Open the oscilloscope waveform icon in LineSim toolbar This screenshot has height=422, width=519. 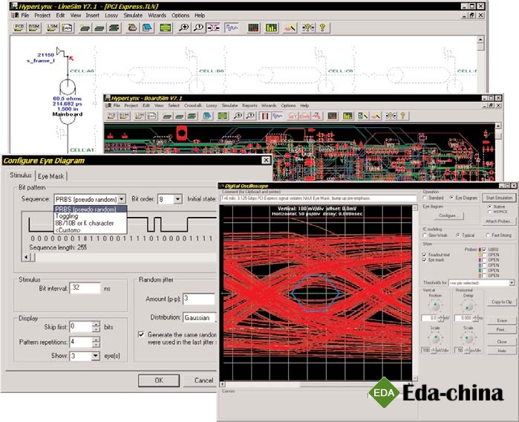pyautogui.click(x=231, y=27)
